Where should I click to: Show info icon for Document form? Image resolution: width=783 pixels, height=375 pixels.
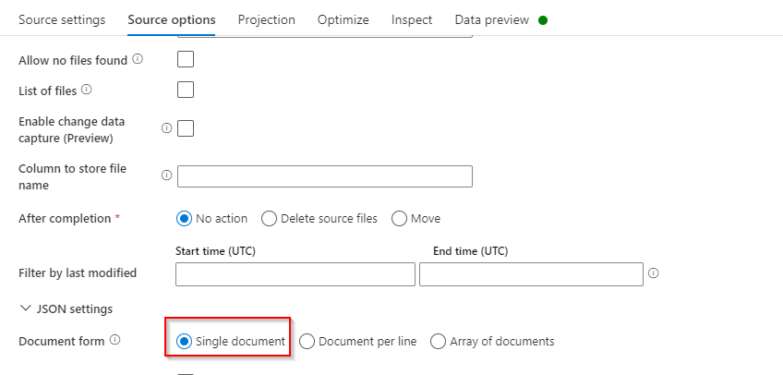pos(114,340)
